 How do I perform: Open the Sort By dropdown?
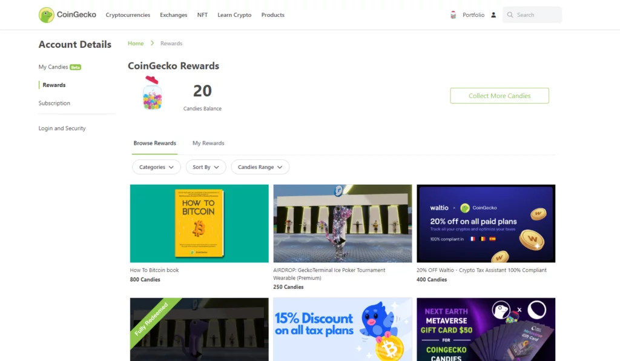[206, 167]
